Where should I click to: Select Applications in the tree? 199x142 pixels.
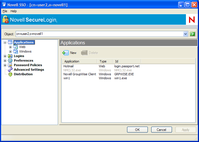pyautogui.click(x=24, y=42)
